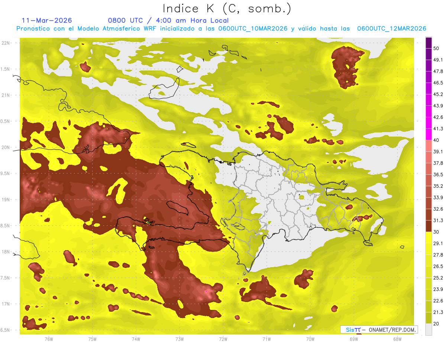Viewport: 446px width, 344px height.
Task: Click latitude axis label '21N'
Action: [x=6, y=95]
